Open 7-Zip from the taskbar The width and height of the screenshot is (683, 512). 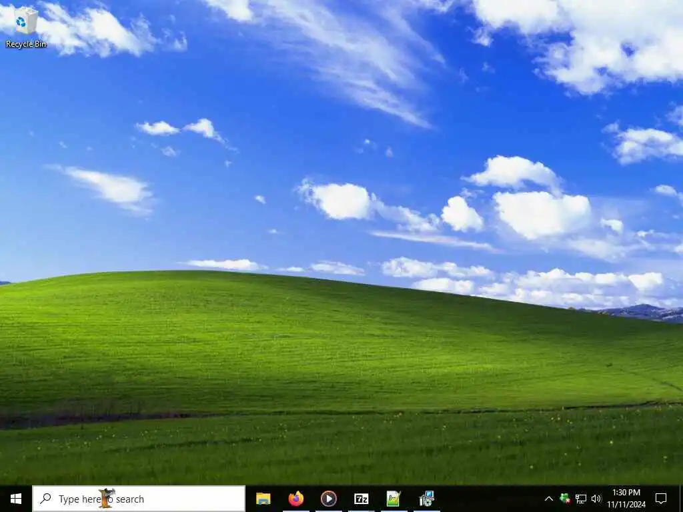click(361, 499)
